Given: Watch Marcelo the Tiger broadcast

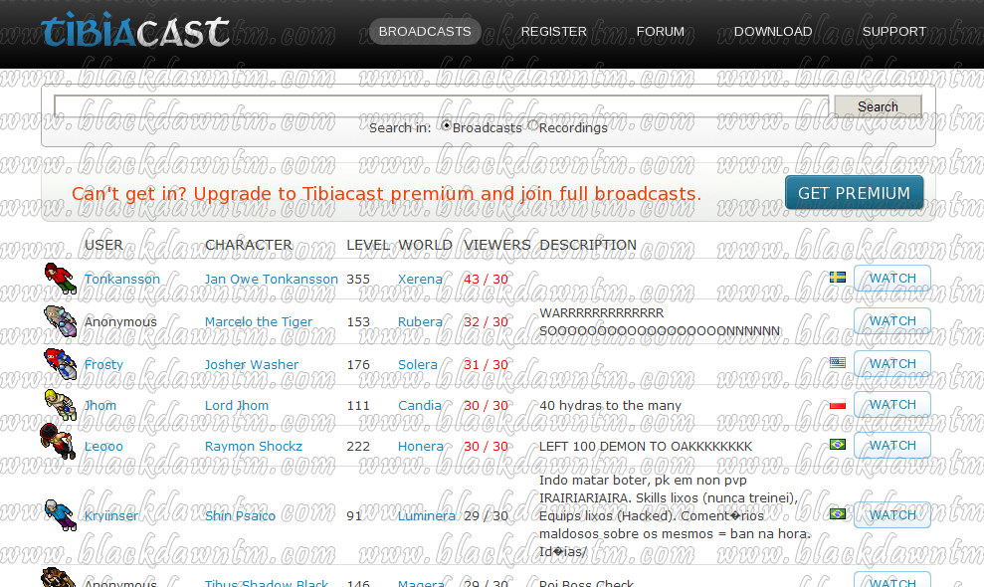Looking at the screenshot, I should click(891, 320).
